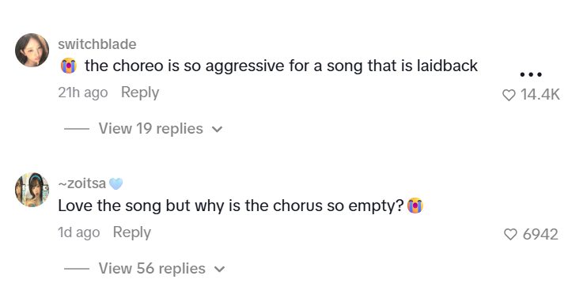Click the chevron next to 19 replies
The height and width of the screenshot is (302, 568).
point(217,130)
